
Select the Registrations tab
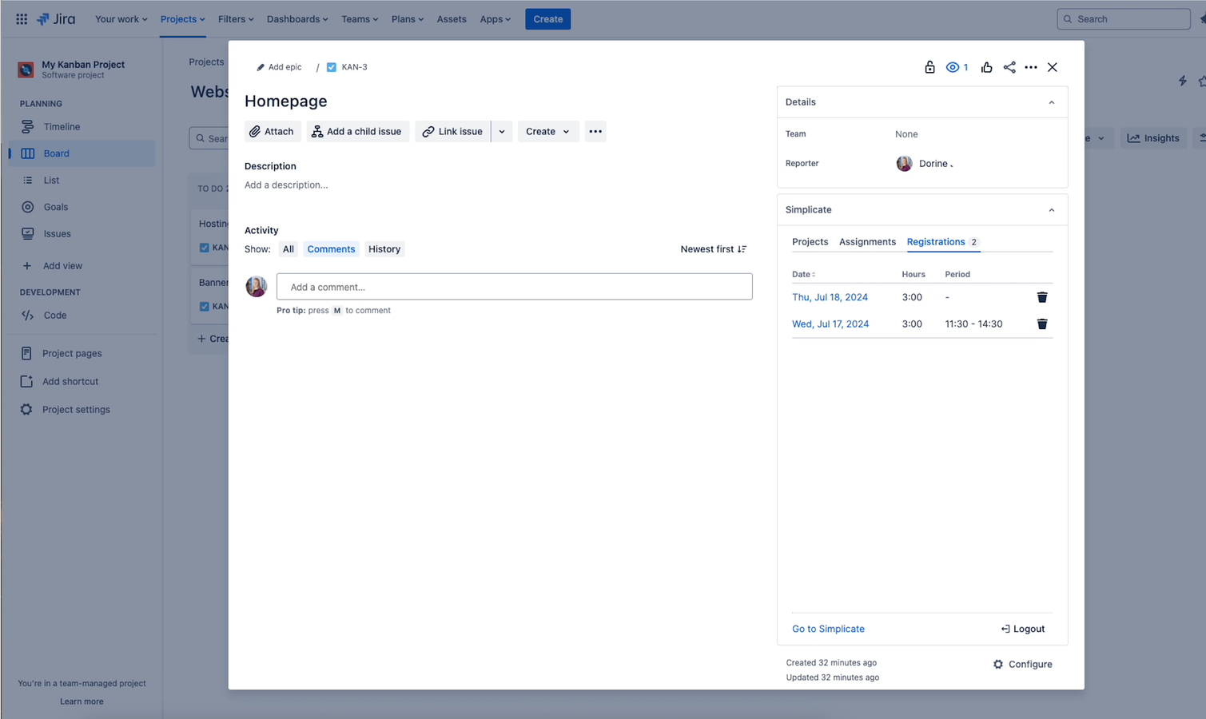(942, 242)
